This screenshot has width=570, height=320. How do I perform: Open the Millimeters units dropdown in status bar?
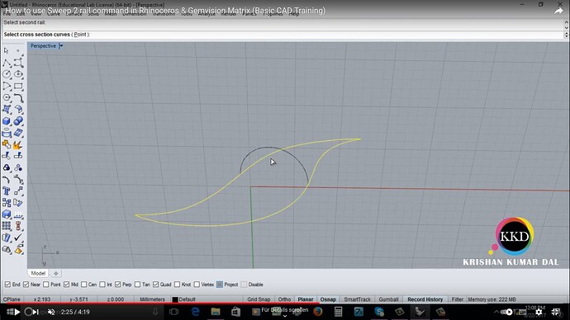152,299
